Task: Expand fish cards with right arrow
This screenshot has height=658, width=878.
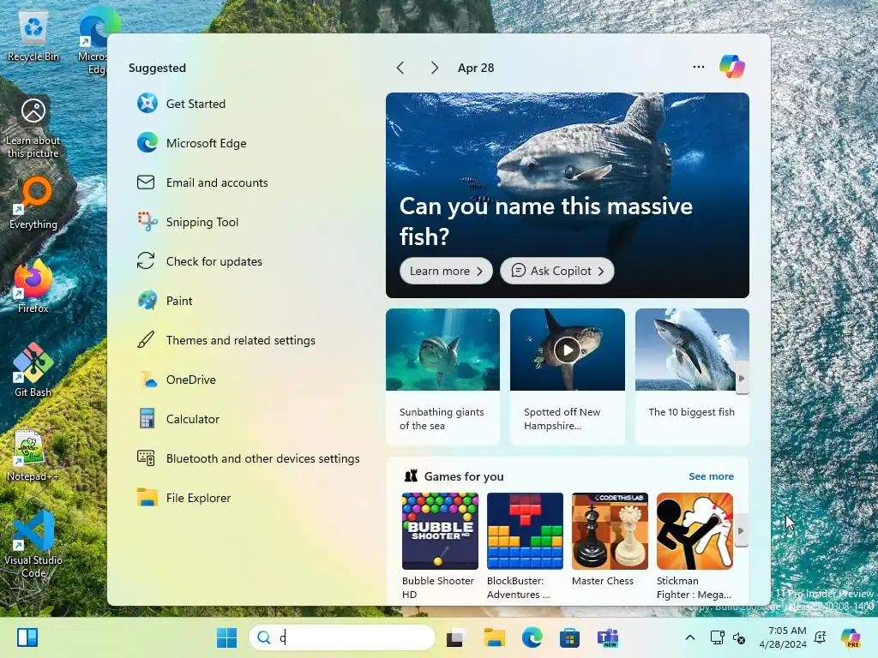Action: tap(742, 378)
